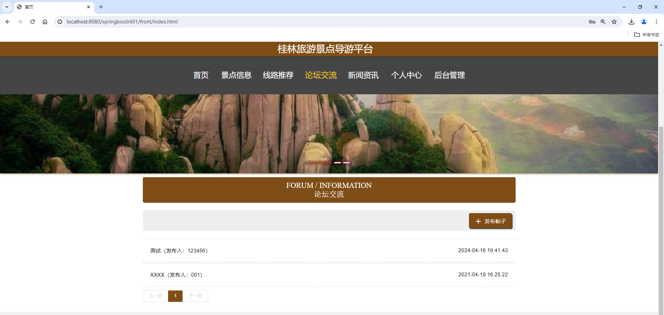Click the browser forward navigation arrow
The width and height of the screenshot is (664, 315).
(x=20, y=21)
